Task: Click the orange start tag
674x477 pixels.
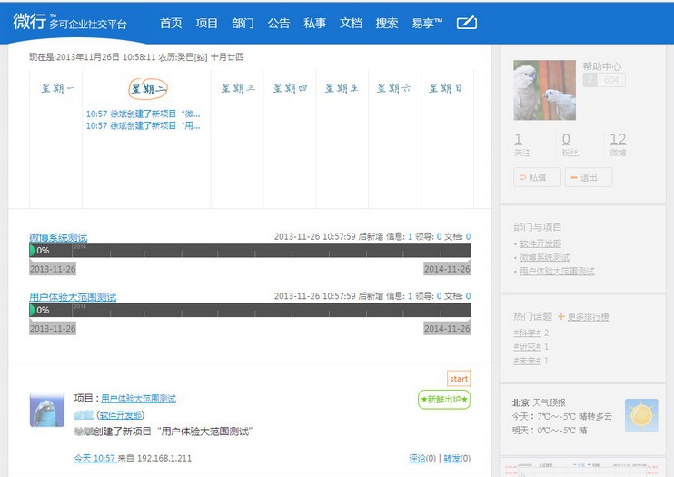Action: click(459, 379)
